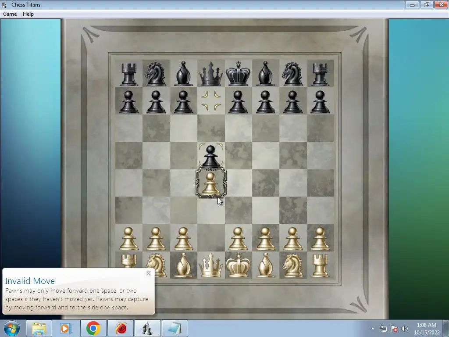Pick the white pawn on g2
Screen dimensions: 449x337
point(292,239)
